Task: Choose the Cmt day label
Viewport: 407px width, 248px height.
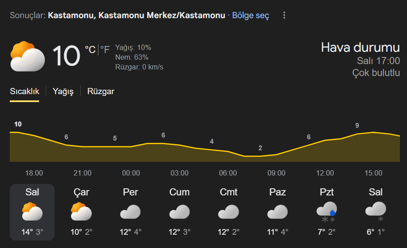Action: tap(228, 192)
